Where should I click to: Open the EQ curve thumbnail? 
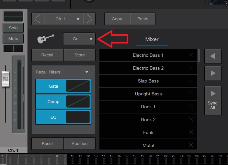(x=78, y=117)
